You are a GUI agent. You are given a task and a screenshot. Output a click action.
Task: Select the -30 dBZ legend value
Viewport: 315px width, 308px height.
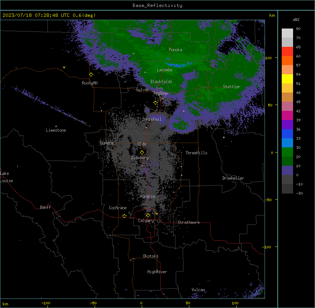[x=299, y=193]
